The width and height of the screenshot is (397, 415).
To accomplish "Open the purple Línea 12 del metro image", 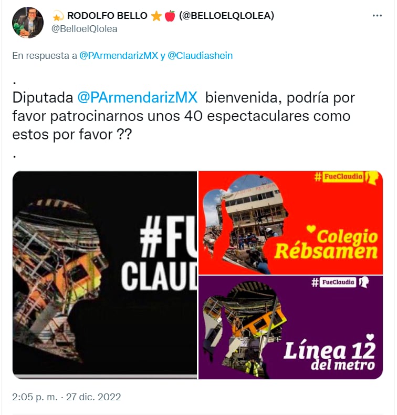I will point(290,327).
